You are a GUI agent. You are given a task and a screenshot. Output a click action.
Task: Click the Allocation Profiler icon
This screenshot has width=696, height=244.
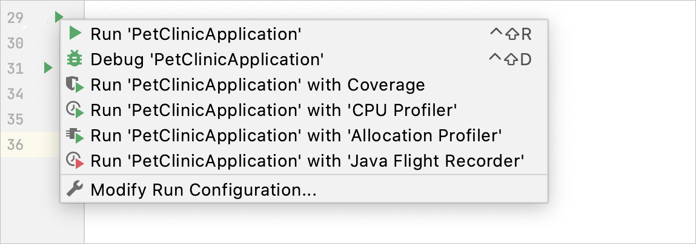pyautogui.click(x=75, y=135)
